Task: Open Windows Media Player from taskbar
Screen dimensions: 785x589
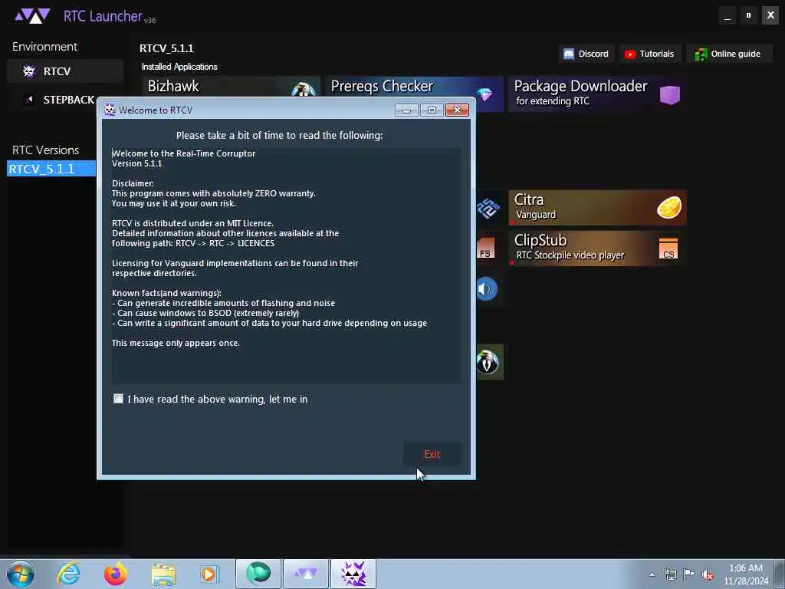Action: [209, 574]
